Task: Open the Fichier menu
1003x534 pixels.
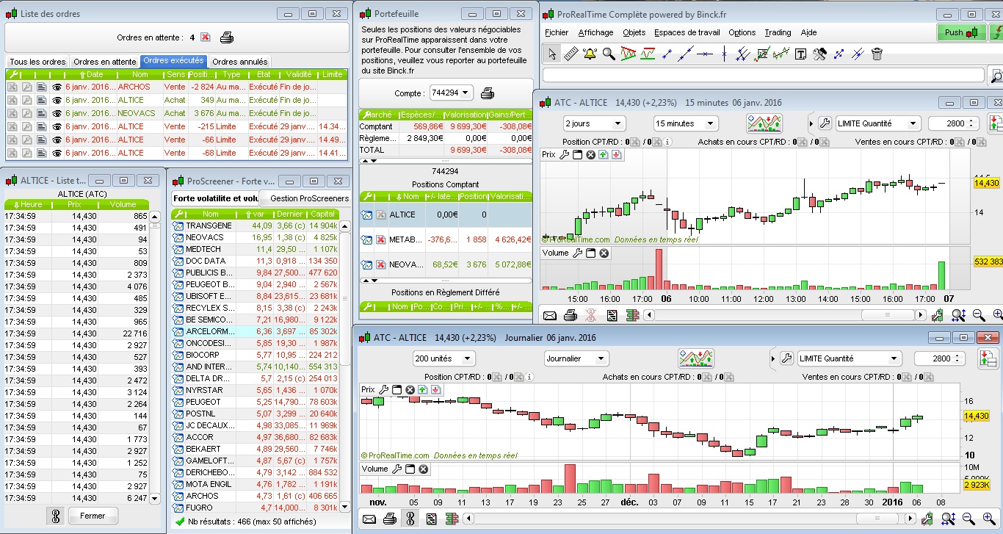Action: point(557,32)
